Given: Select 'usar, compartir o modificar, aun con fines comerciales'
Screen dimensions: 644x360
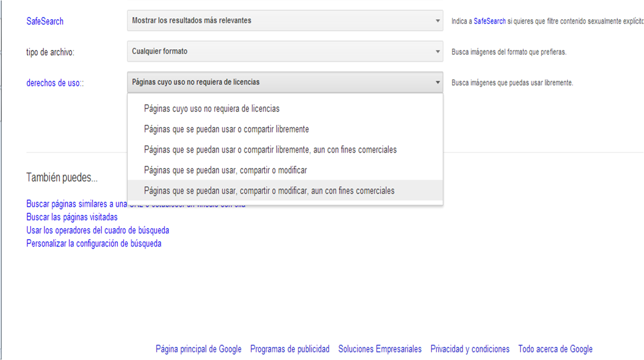Looking at the screenshot, I should click(x=269, y=191).
